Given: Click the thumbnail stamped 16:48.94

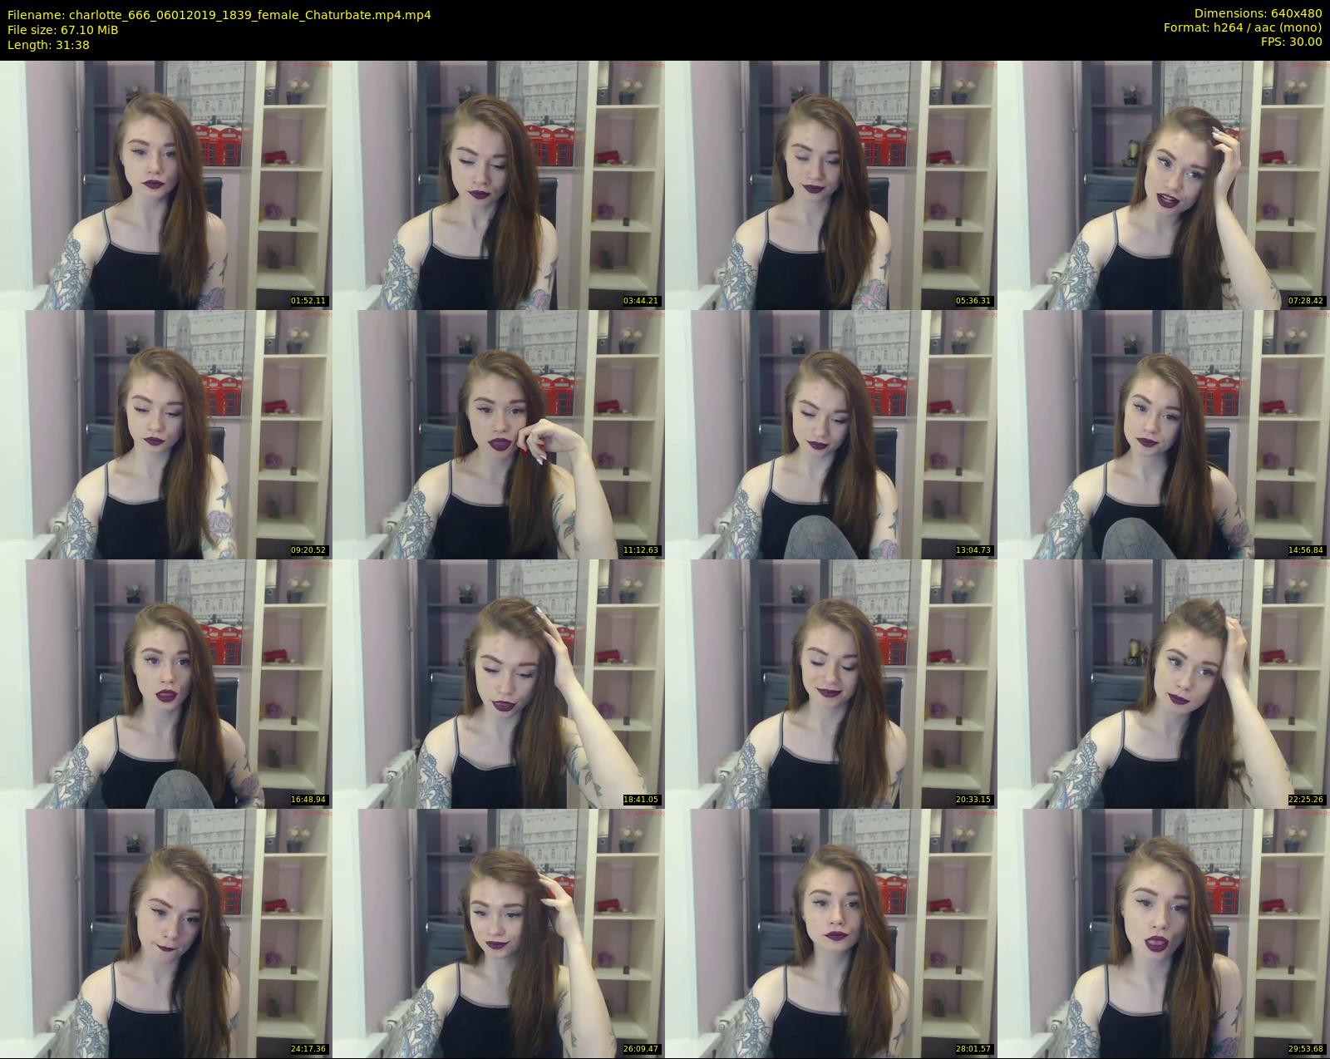Looking at the screenshot, I should (x=166, y=684).
